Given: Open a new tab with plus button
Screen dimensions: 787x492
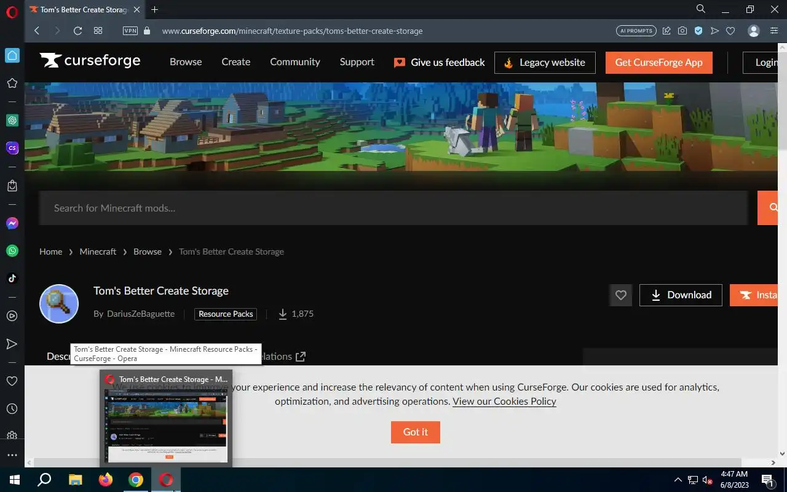Looking at the screenshot, I should click(x=154, y=10).
